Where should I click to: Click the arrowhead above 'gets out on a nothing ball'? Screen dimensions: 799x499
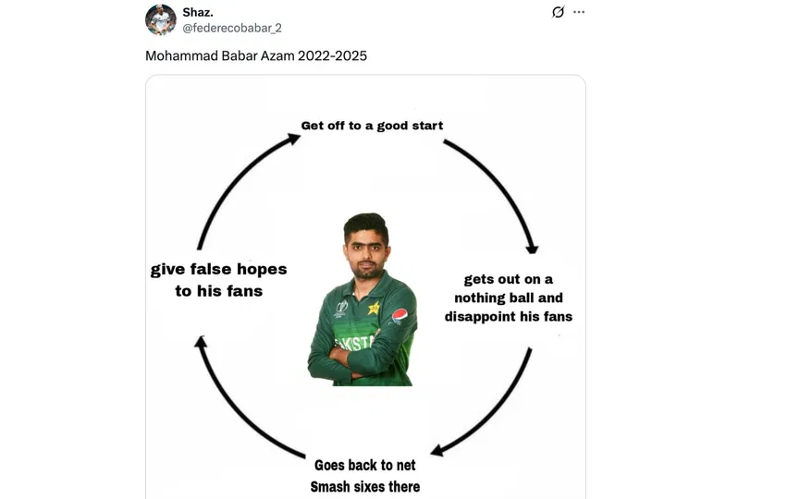(532, 248)
